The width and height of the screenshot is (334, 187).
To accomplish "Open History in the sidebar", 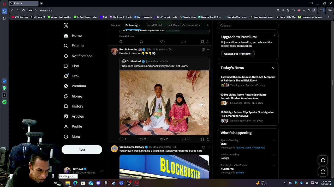I will (x=74, y=106).
